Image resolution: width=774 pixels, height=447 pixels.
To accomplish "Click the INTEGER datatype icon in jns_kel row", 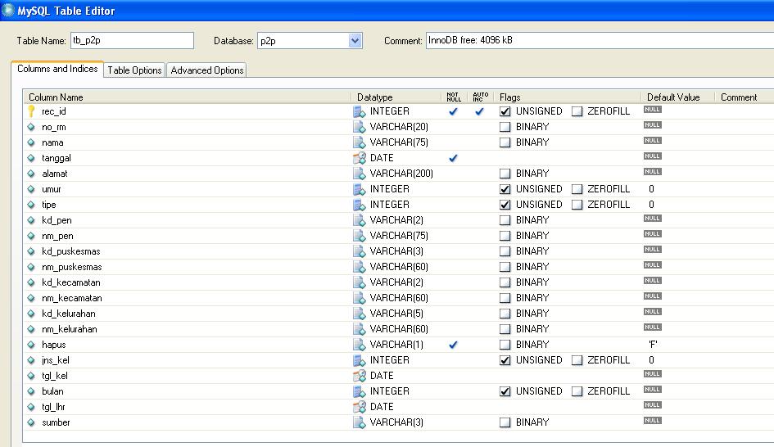I will (x=360, y=360).
